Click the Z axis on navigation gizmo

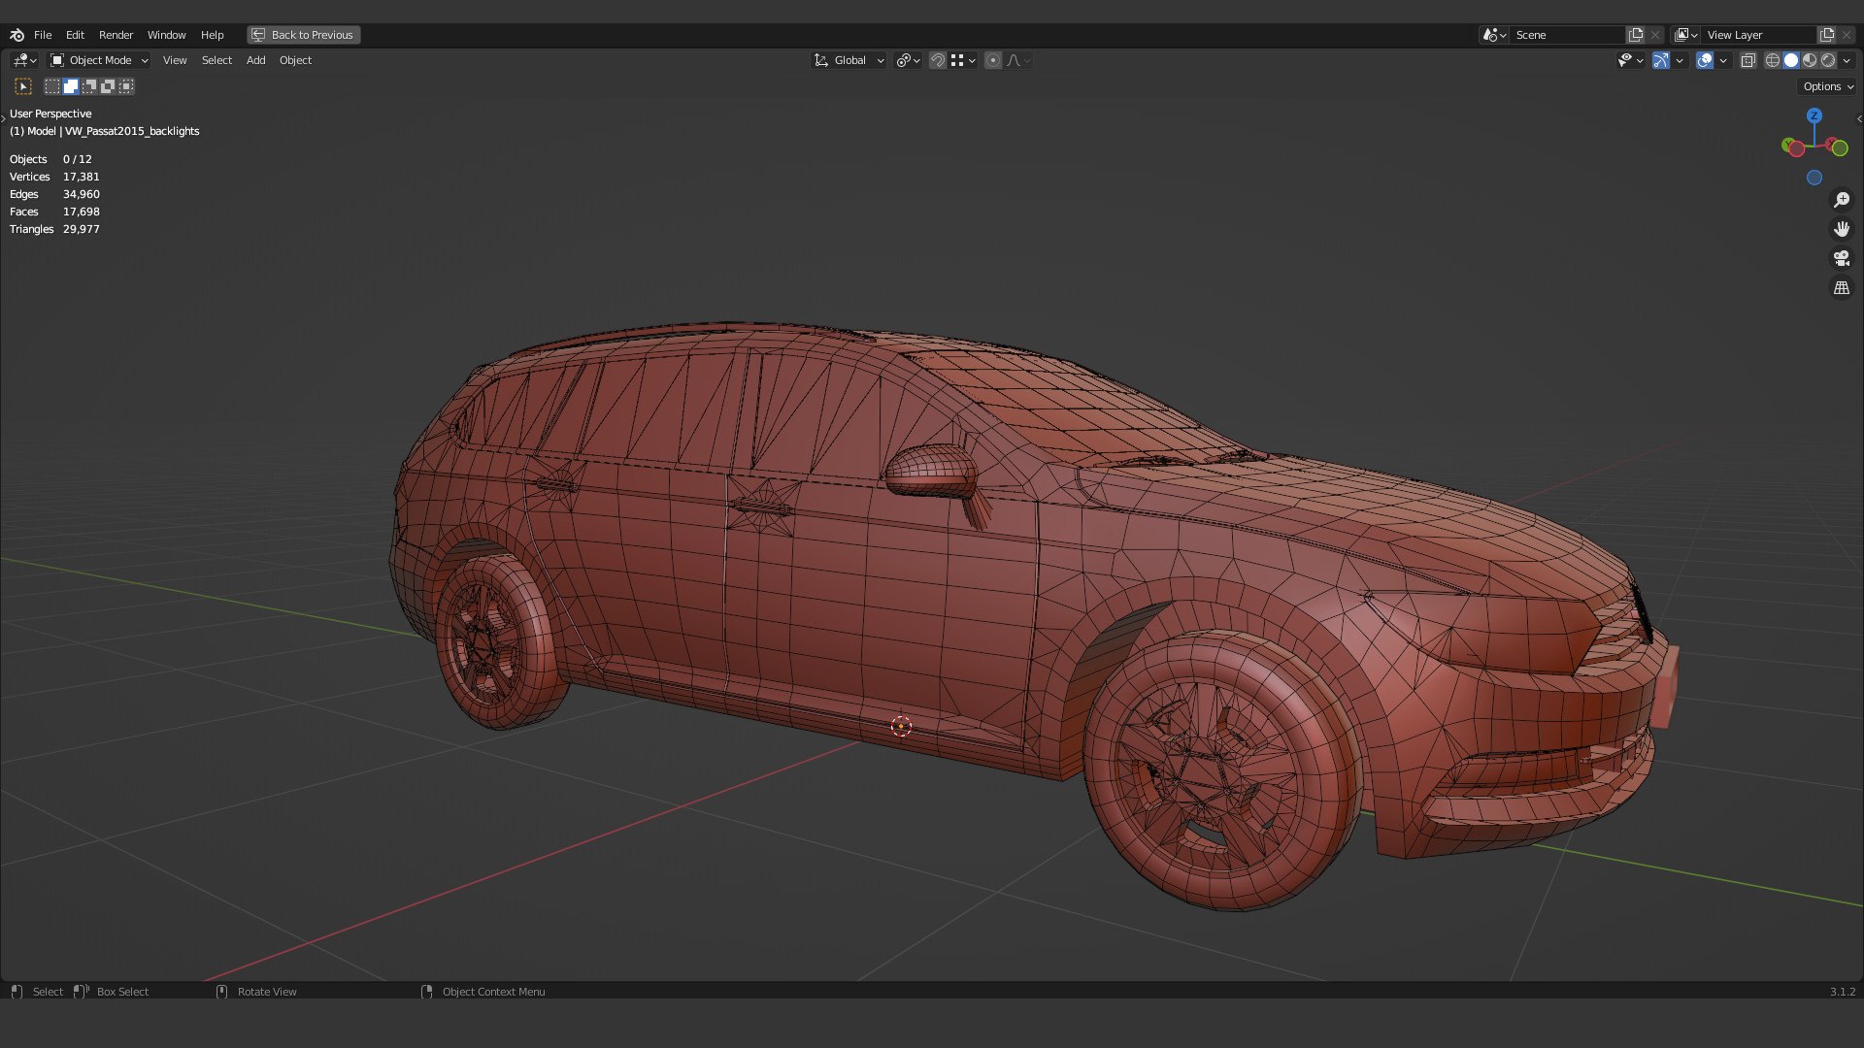click(1814, 115)
